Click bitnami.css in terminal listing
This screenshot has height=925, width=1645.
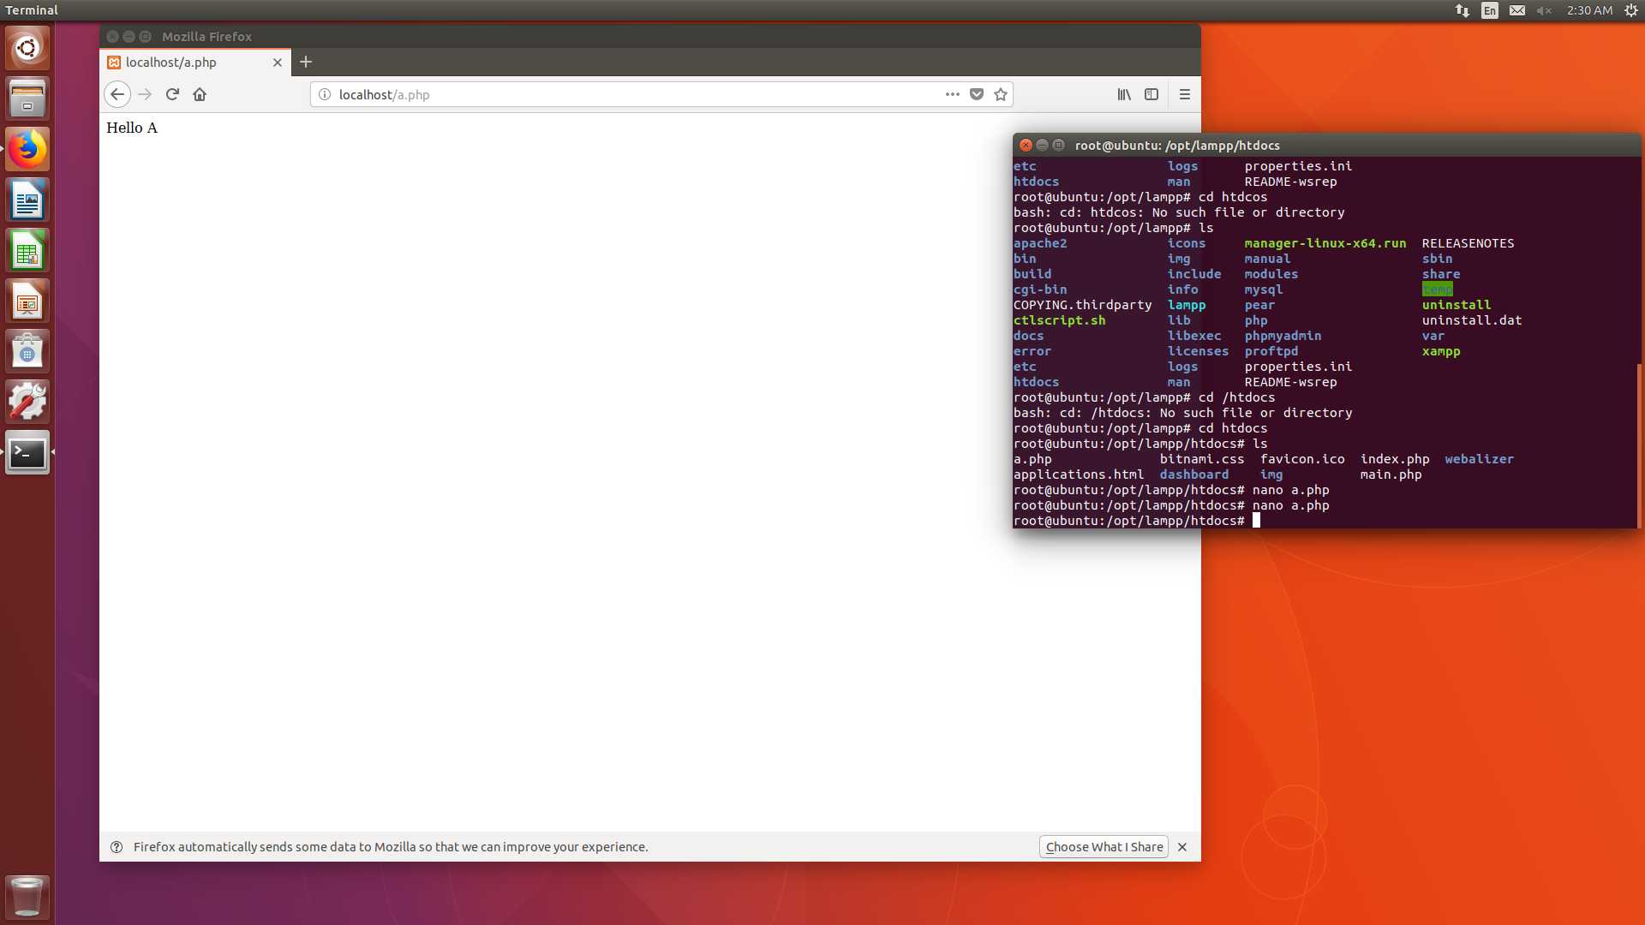(1202, 459)
